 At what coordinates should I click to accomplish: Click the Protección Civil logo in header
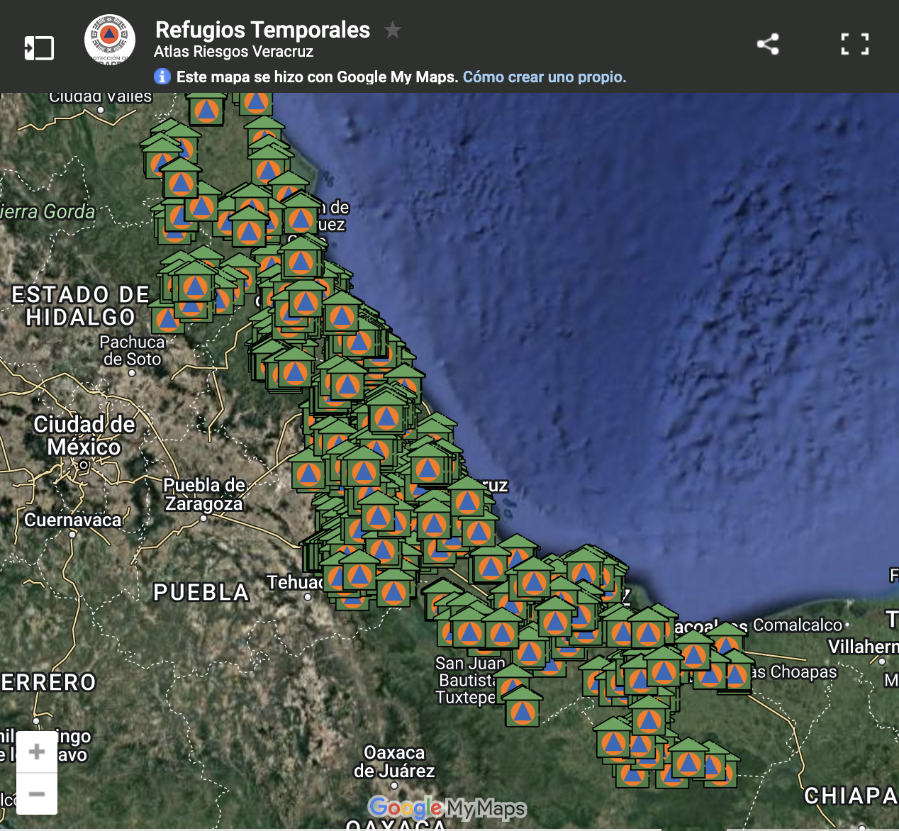[110, 40]
